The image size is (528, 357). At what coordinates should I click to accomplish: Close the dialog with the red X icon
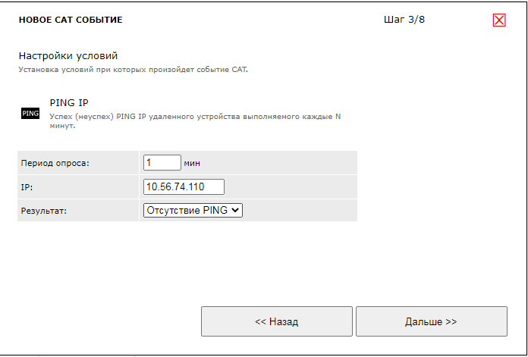pyautogui.click(x=499, y=20)
